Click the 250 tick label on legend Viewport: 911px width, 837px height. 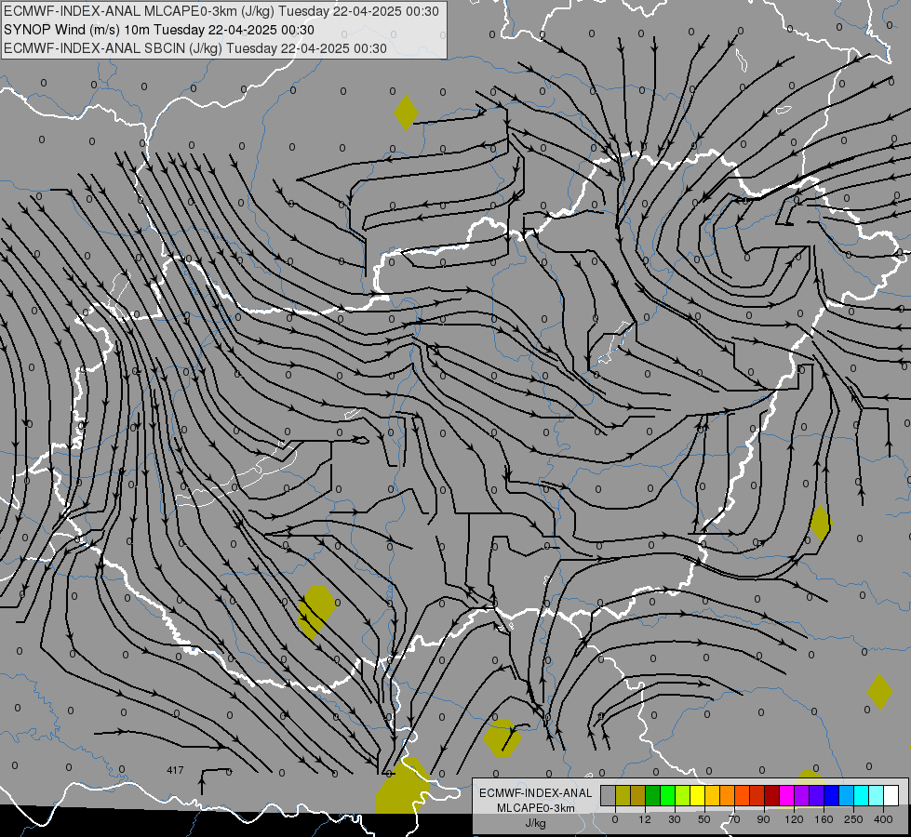point(853,819)
